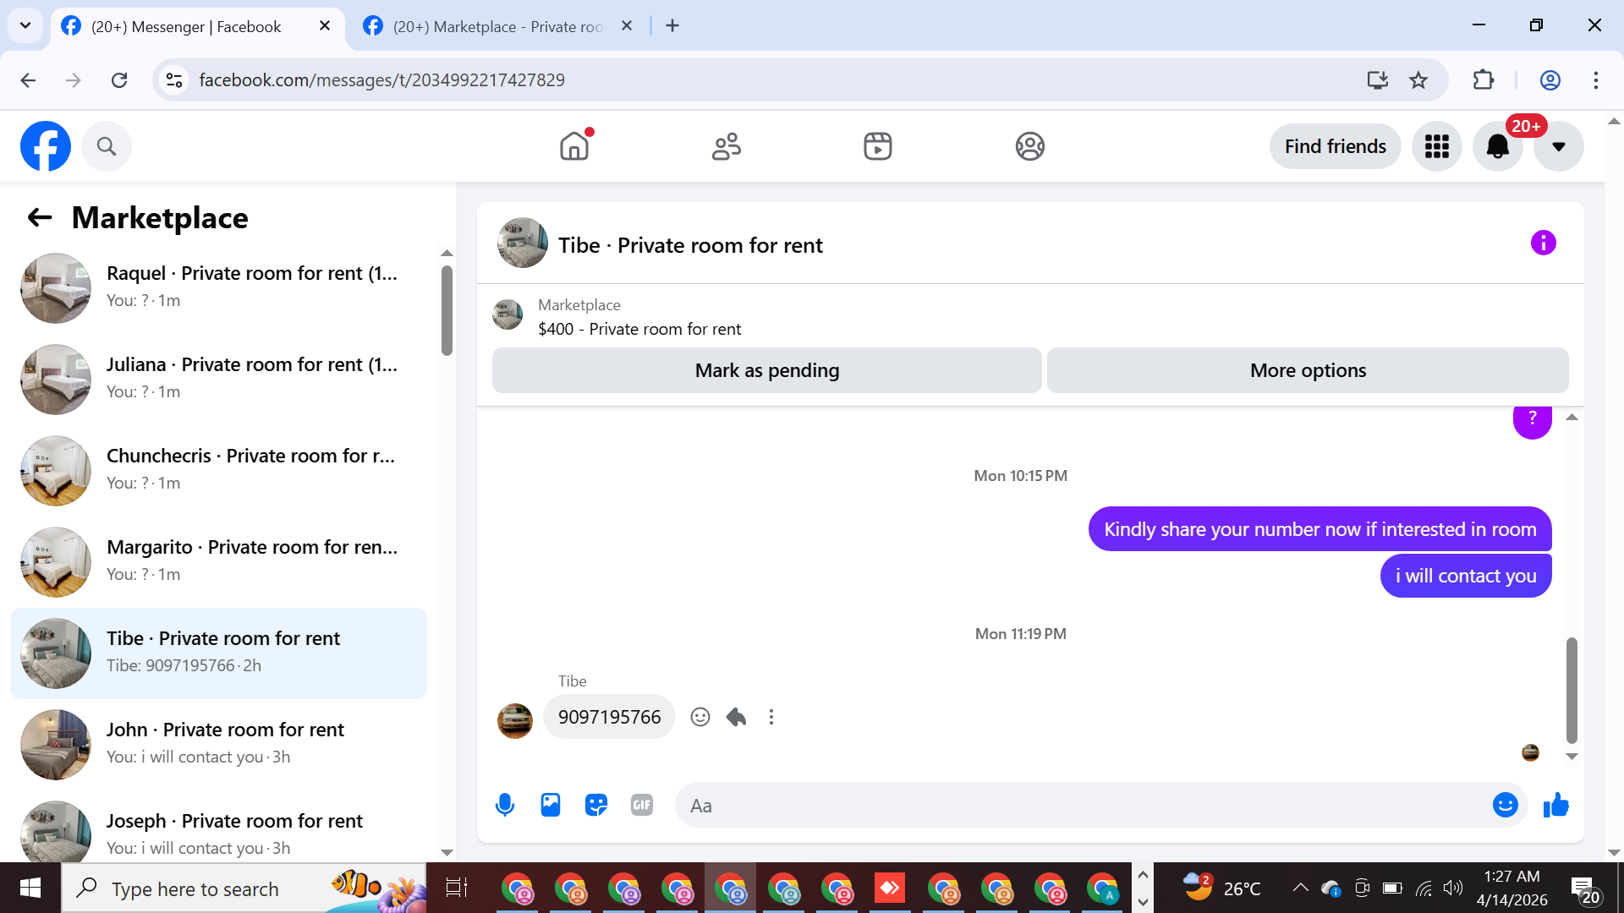The height and width of the screenshot is (913, 1624).
Task: Open Windows Task View on taskbar
Action: [x=457, y=888]
